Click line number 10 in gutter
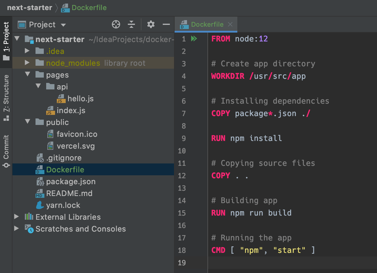 [x=182, y=151]
